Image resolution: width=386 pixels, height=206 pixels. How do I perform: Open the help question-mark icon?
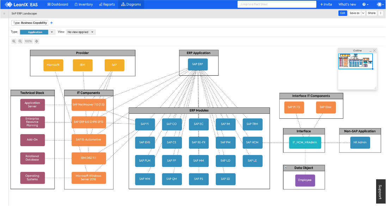point(363,4)
